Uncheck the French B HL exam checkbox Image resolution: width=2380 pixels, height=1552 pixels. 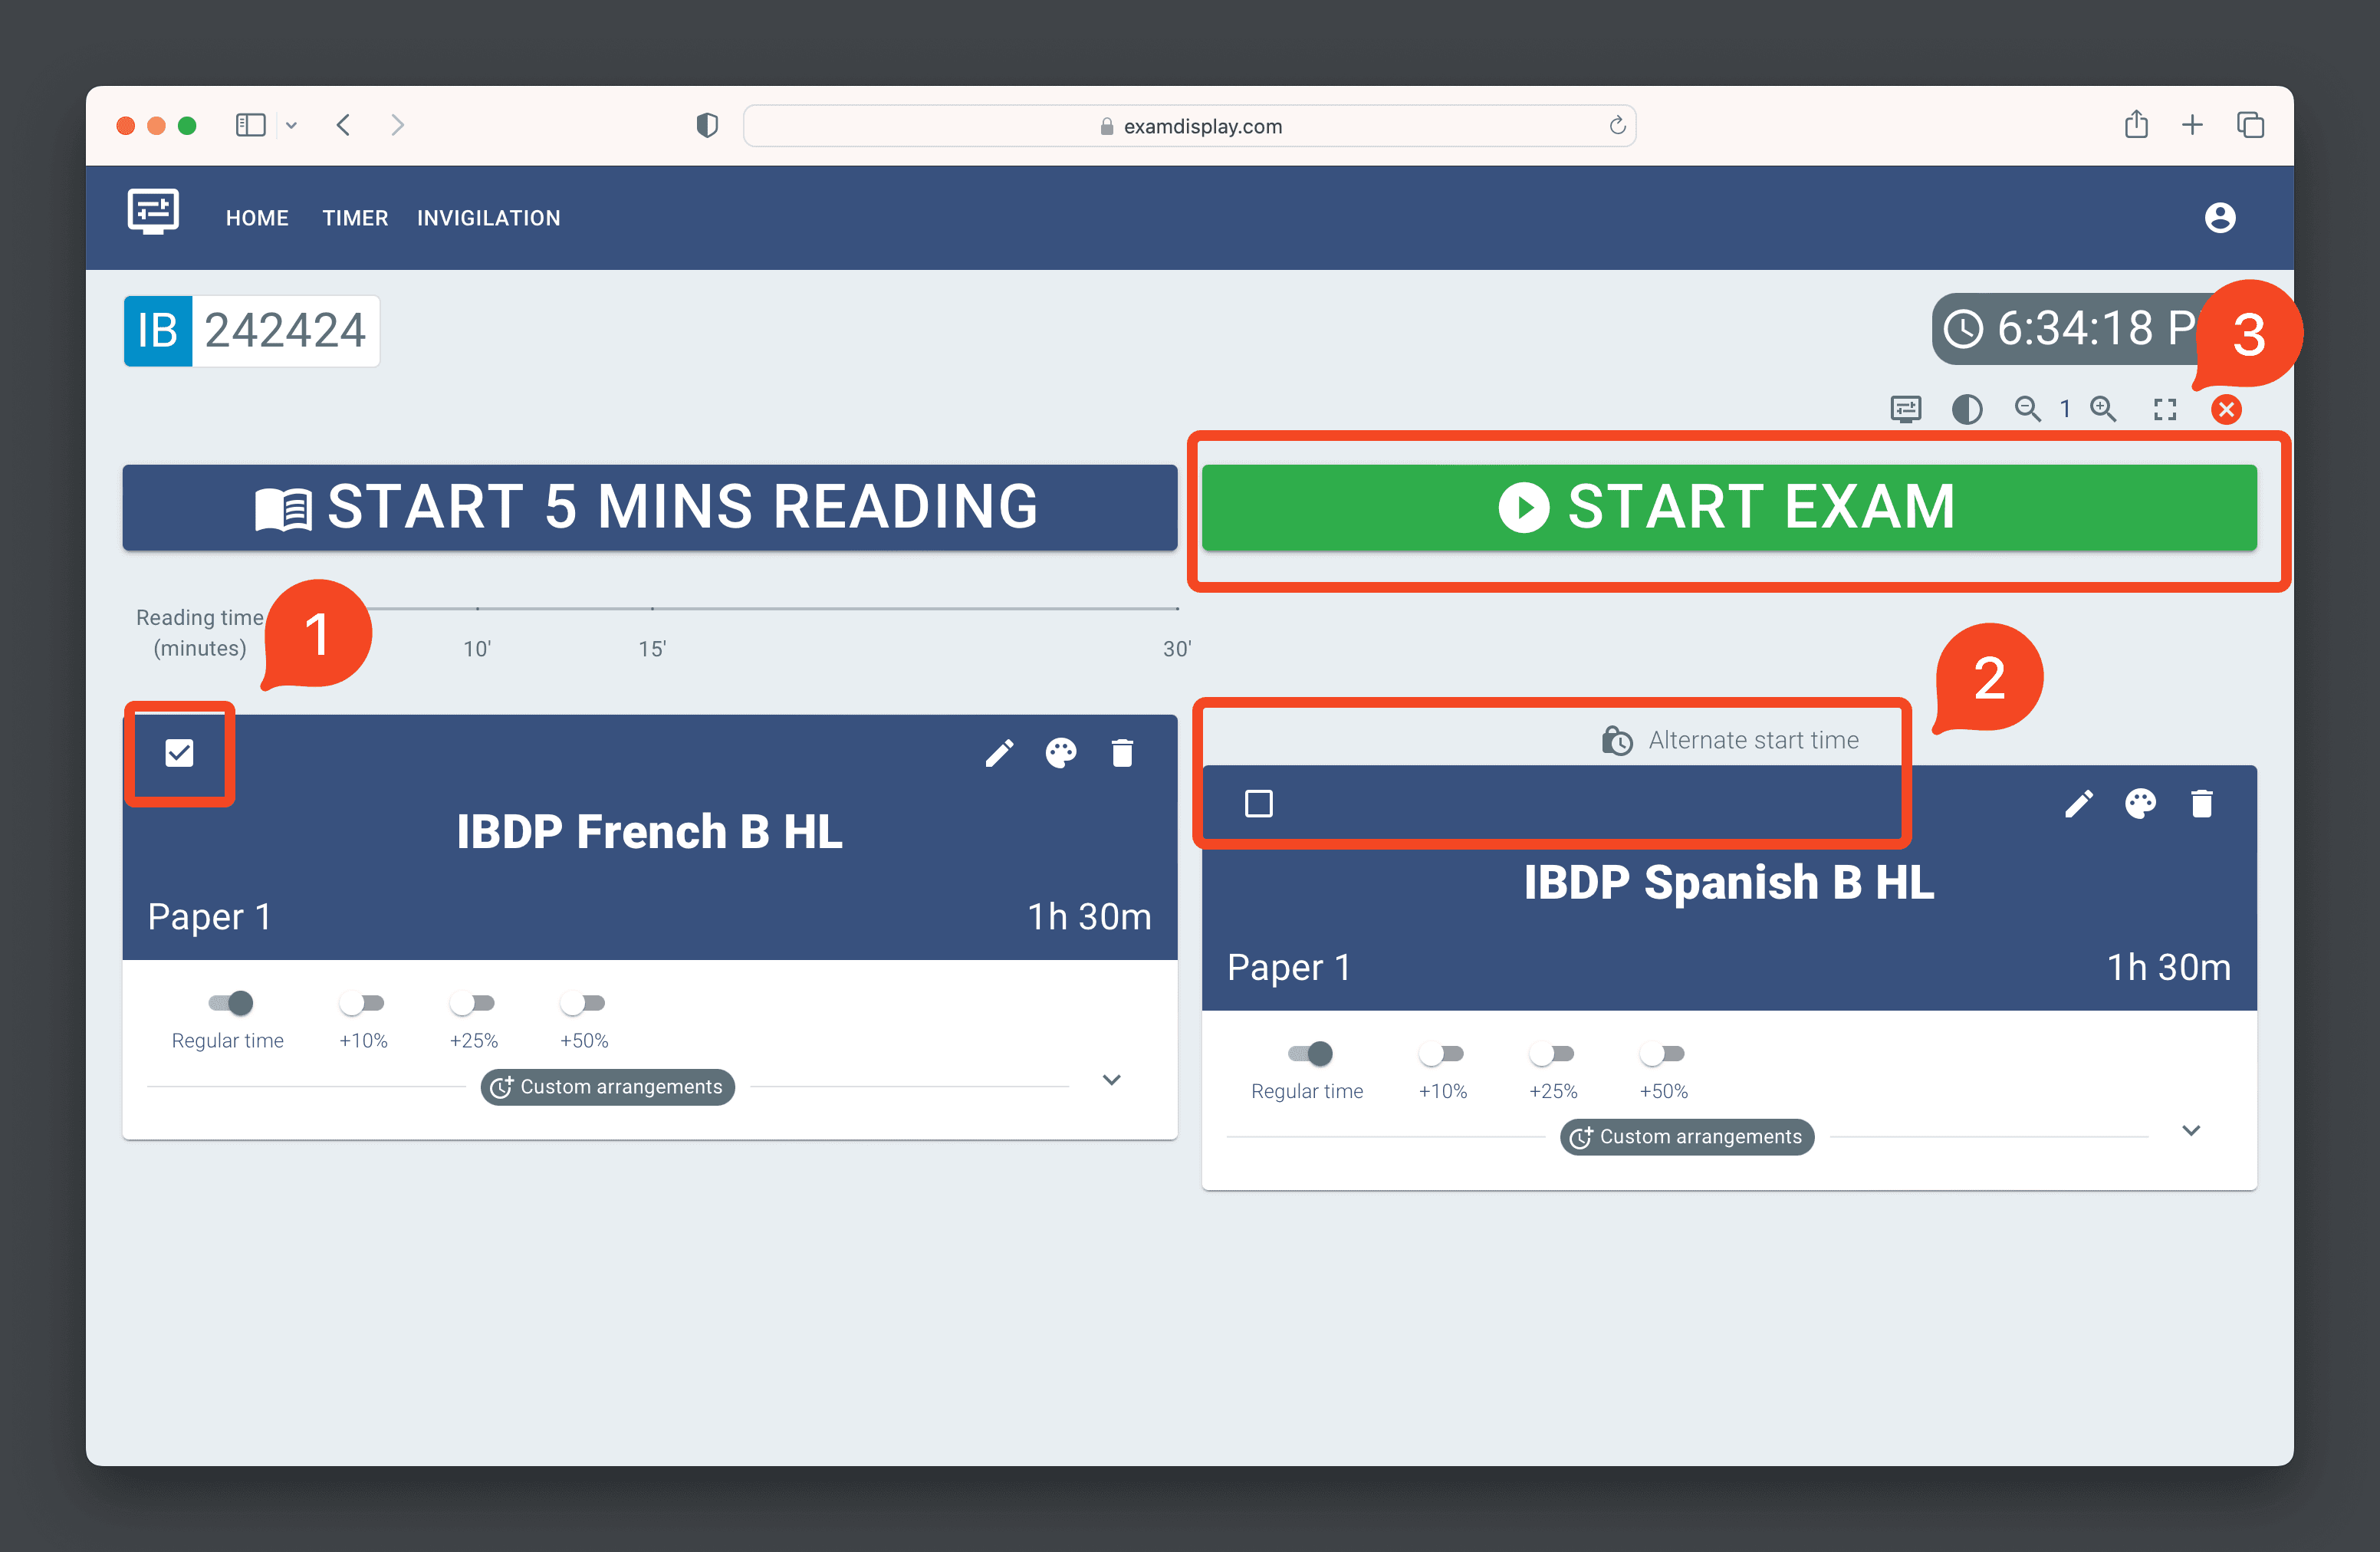(179, 753)
